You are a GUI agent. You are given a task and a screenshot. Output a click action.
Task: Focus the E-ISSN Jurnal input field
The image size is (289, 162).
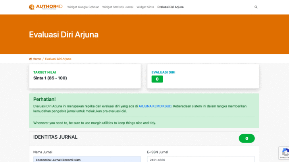pos(201,159)
